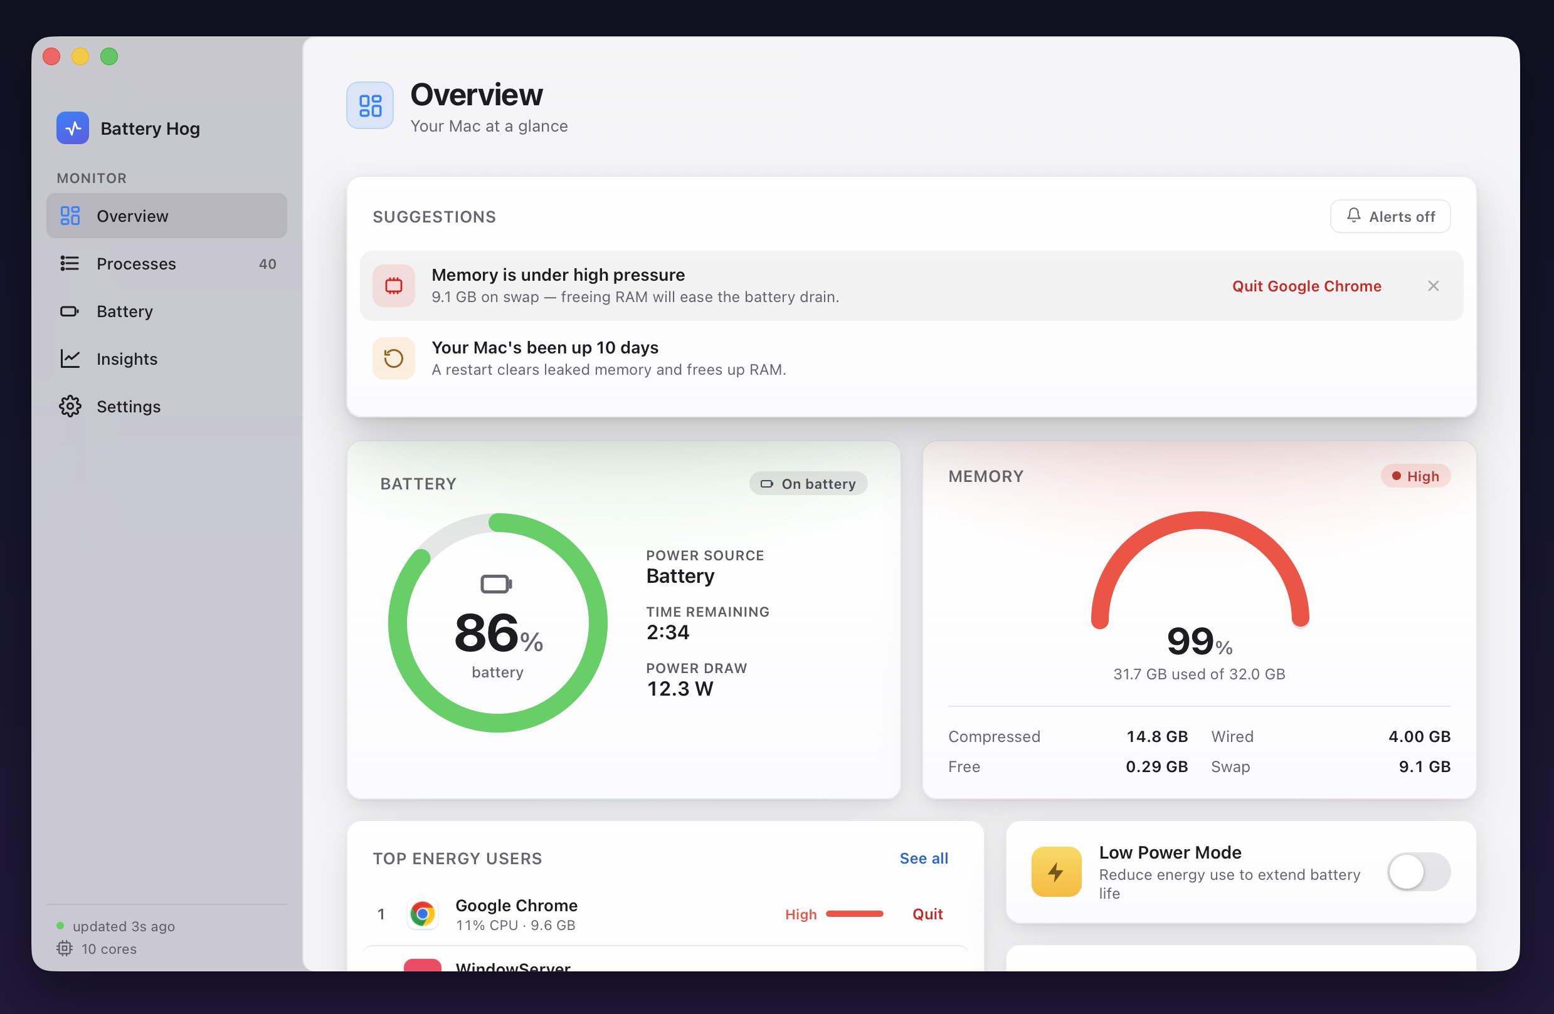The image size is (1554, 1014).
Task: Click the Time Remaining 2:34 value
Action: tap(667, 632)
